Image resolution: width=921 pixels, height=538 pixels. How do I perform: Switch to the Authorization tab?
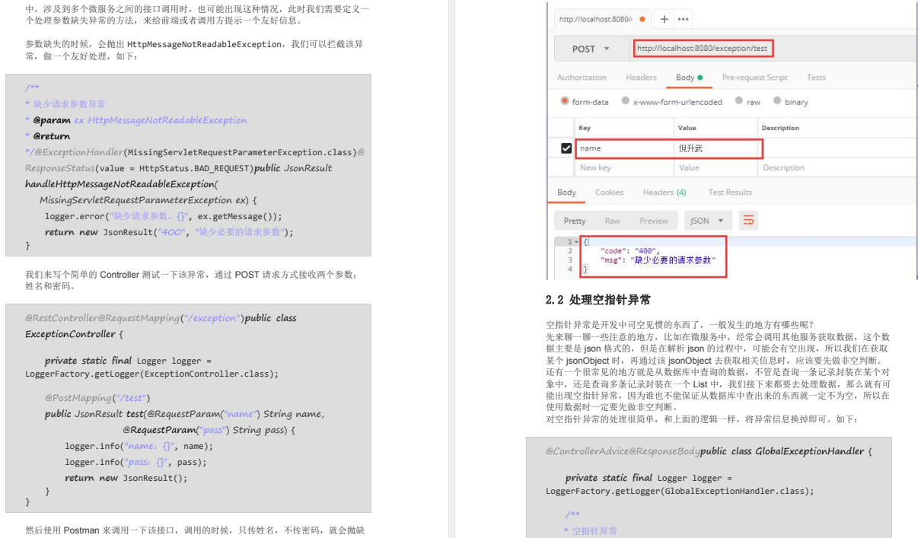[x=582, y=78]
